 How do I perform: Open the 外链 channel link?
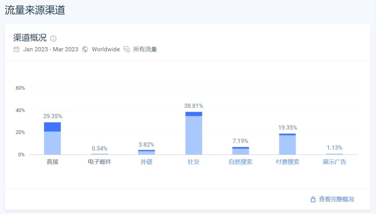146,162
